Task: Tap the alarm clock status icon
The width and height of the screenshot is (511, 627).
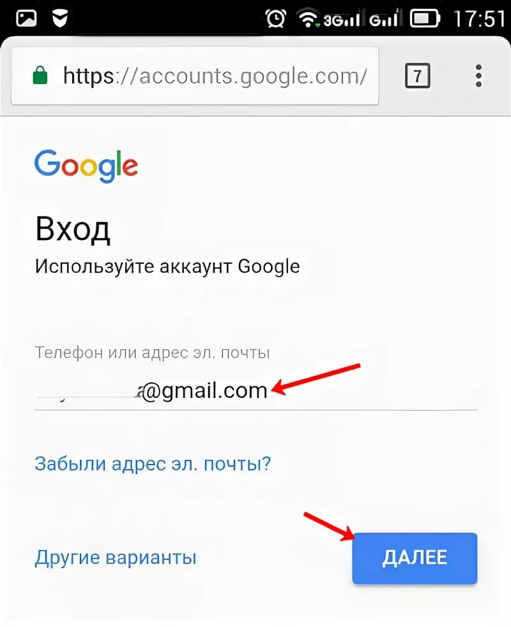Action: tap(276, 19)
